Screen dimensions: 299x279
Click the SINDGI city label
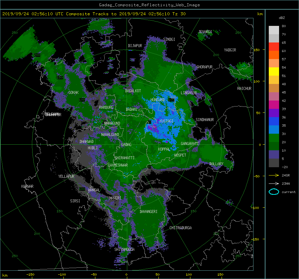click(x=169, y=39)
